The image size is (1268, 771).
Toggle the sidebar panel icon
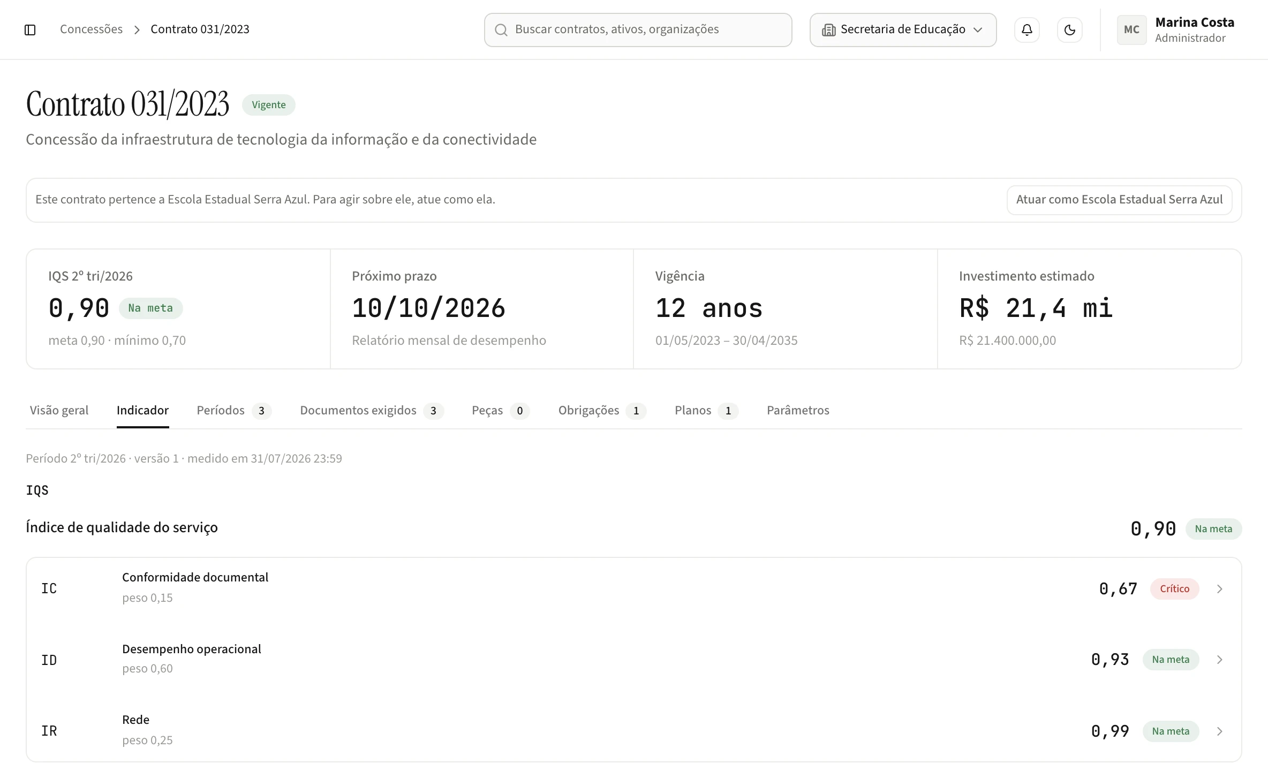point(30,30)
